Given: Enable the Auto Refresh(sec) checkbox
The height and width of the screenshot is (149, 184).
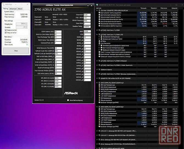Looking at the screenshot, I should (68, 100).
